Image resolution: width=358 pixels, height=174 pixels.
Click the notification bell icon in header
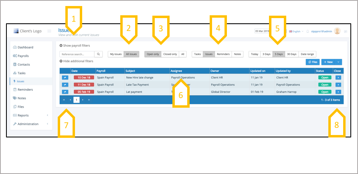pyautogui.click(x=307, y=31)
